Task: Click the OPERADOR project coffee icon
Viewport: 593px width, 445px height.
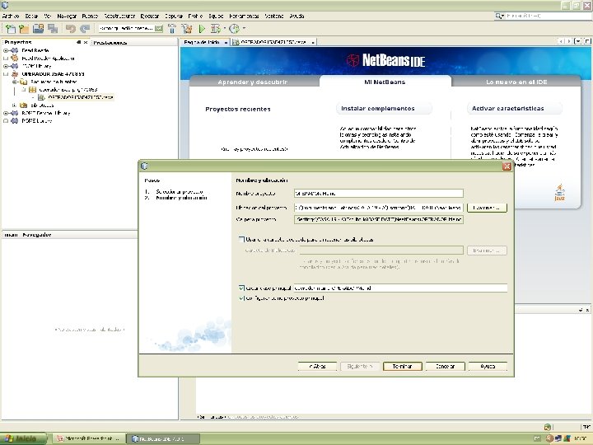Action: pos(15,74)
